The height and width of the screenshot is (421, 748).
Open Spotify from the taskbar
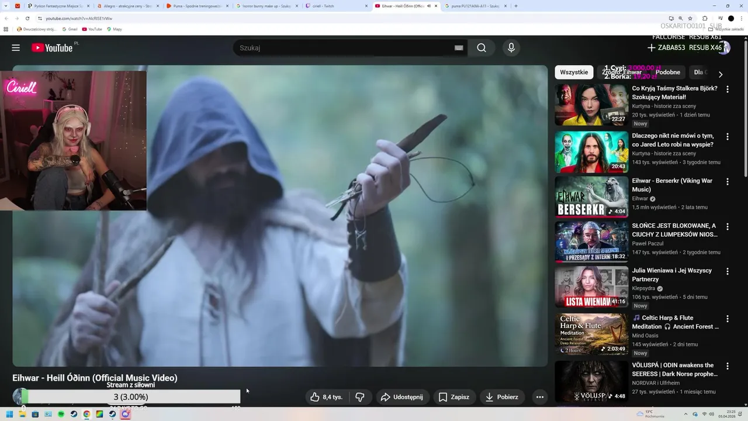pyautogui.click(x=61, y=414)
